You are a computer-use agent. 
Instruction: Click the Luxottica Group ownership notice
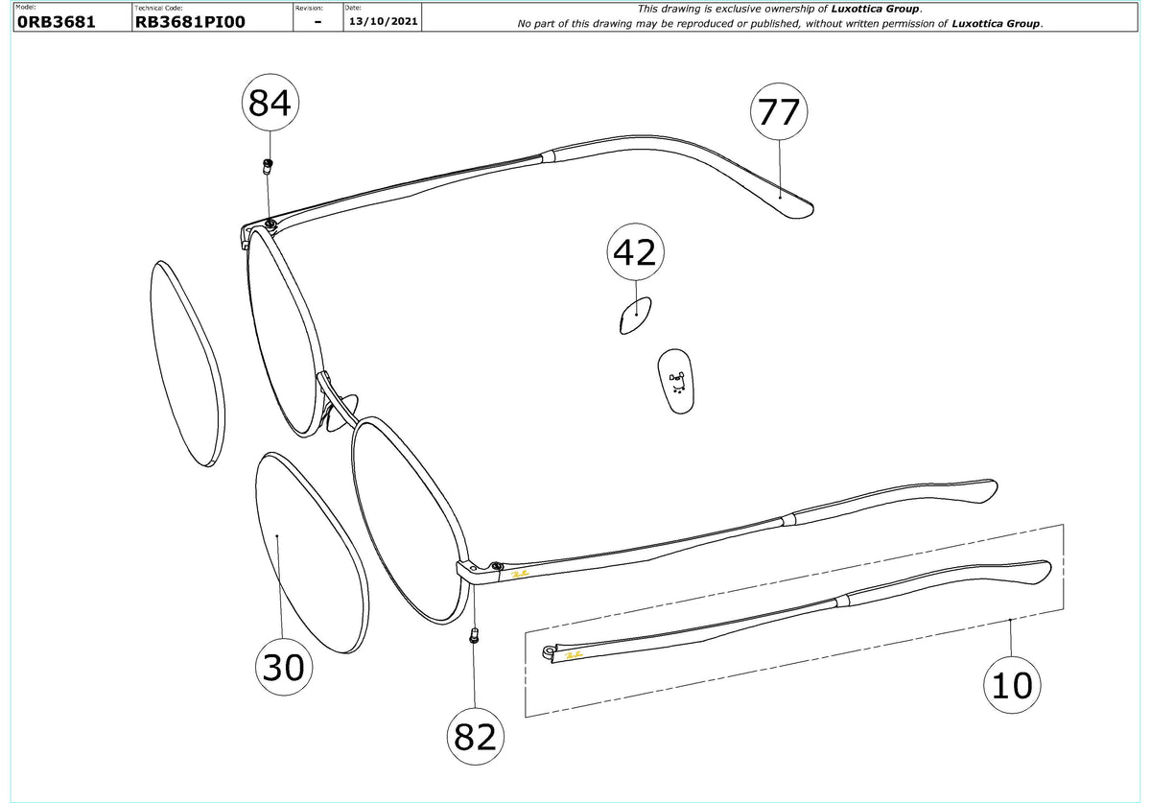[x=780, y=9]
